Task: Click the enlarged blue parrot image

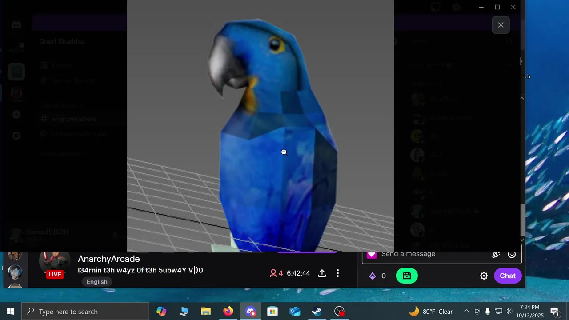Action: 260,126
